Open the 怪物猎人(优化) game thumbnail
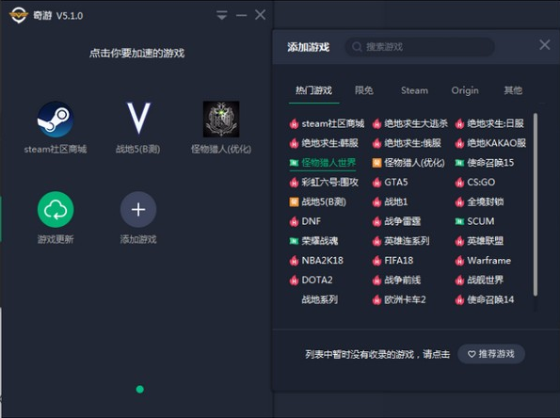 pos(221,119)
